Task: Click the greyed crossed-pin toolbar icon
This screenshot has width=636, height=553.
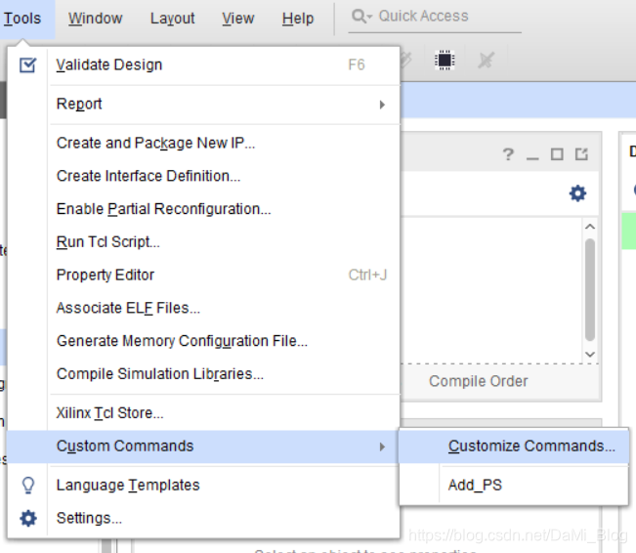Action: point(486,61)
